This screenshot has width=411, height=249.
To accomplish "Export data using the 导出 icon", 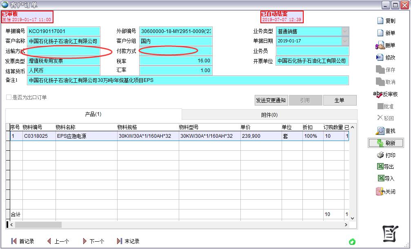I will pyautogui.click(x=386, y=166).
